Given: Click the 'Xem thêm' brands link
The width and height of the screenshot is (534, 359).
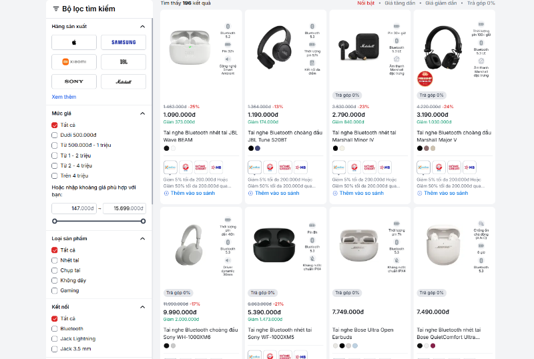Looking at the screenshot, I should pos(64,97).
